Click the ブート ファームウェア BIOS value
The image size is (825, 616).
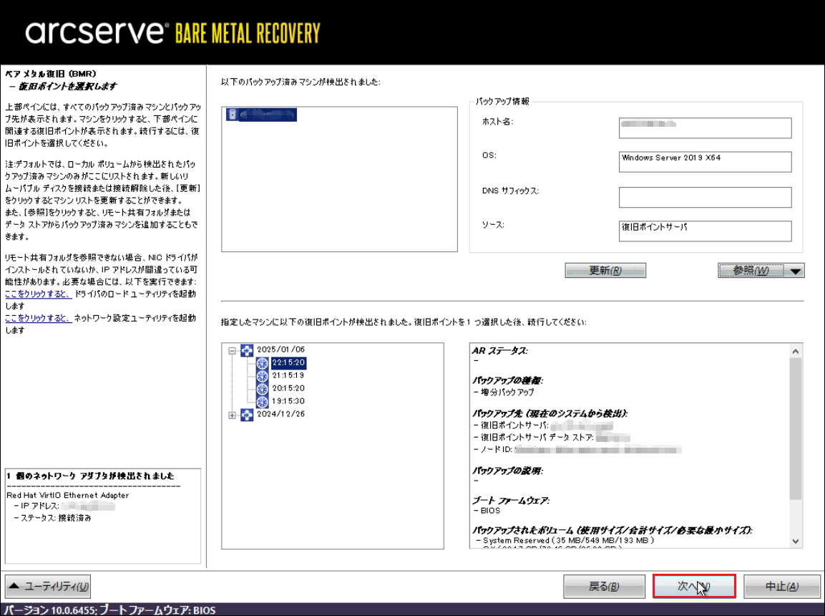point(490,511)
